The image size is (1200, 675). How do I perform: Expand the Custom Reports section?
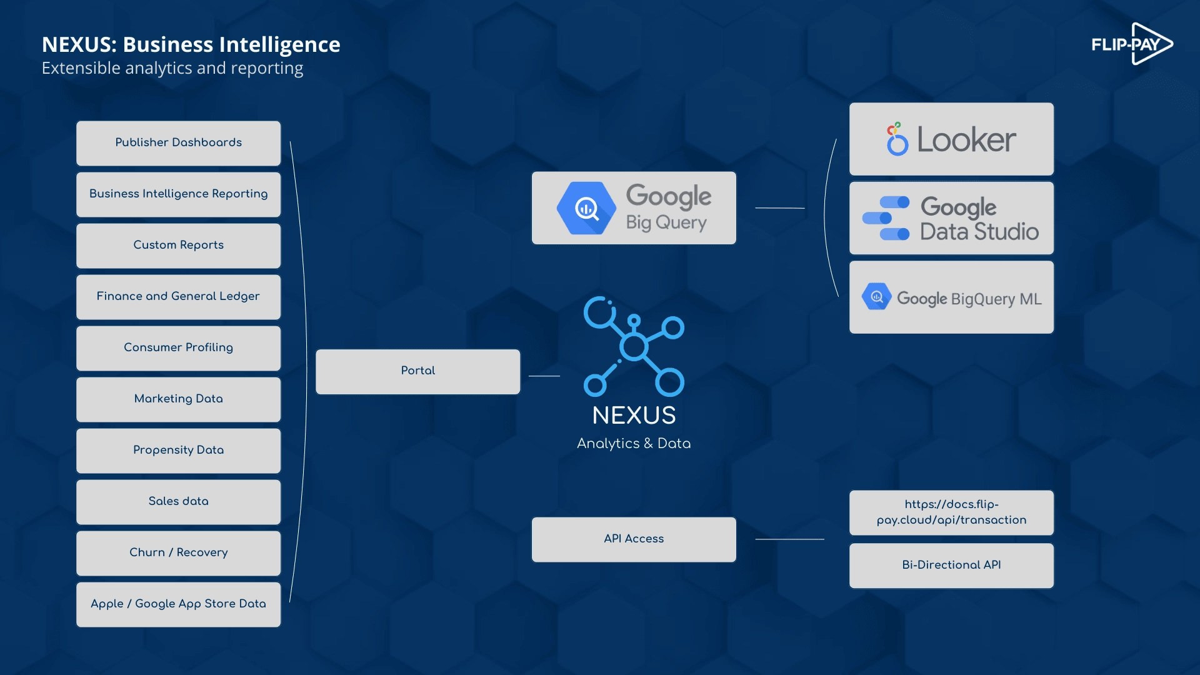click(x=179, y=245)
